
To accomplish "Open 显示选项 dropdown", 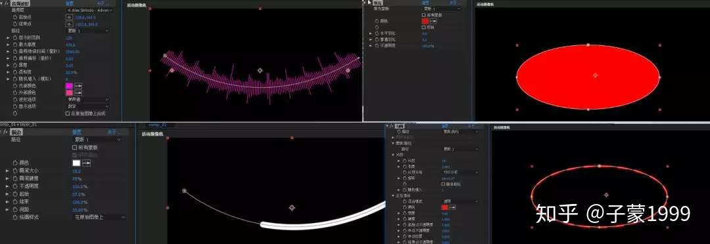I will (x=88, y=106).
